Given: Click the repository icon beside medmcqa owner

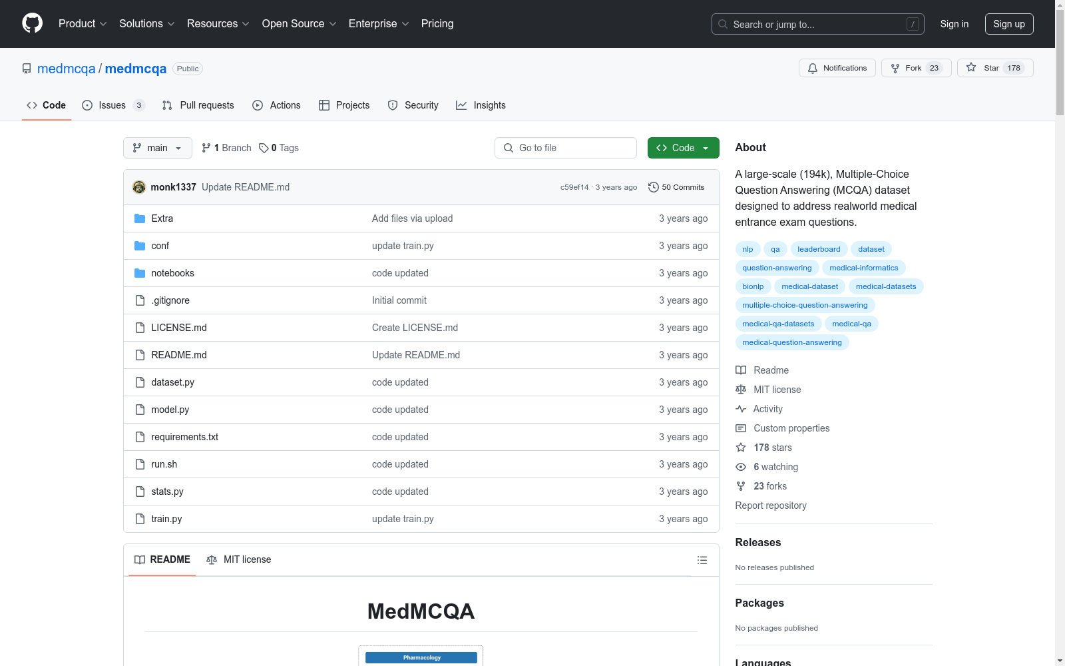Looking at the screenshot, I should pyautogui.click(x=27, y=69).
